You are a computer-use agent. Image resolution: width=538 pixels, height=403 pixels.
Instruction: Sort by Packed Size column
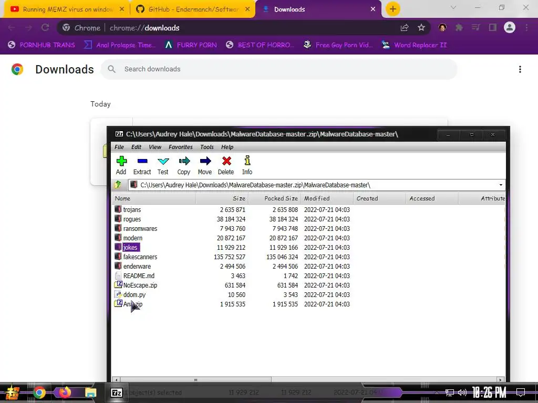(x=274, y=198)
